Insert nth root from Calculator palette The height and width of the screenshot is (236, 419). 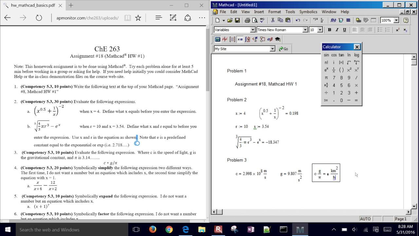pyautogui.click(x=356, y=62)
